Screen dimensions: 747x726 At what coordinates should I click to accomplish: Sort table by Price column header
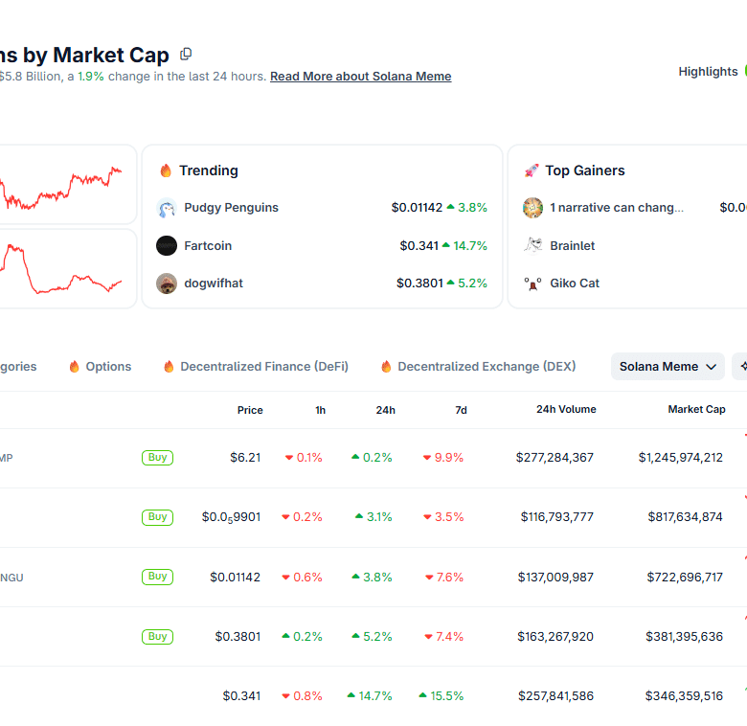[250, 410]
